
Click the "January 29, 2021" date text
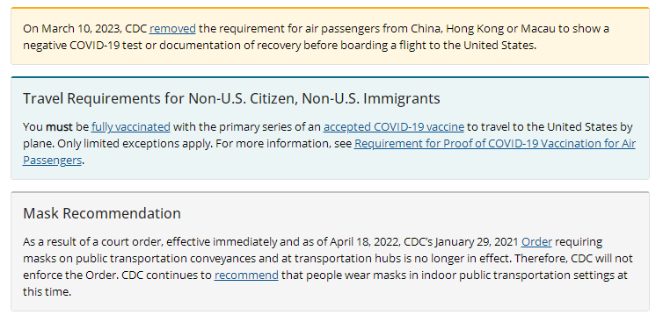pyautogui.click(x=477, y=242)
